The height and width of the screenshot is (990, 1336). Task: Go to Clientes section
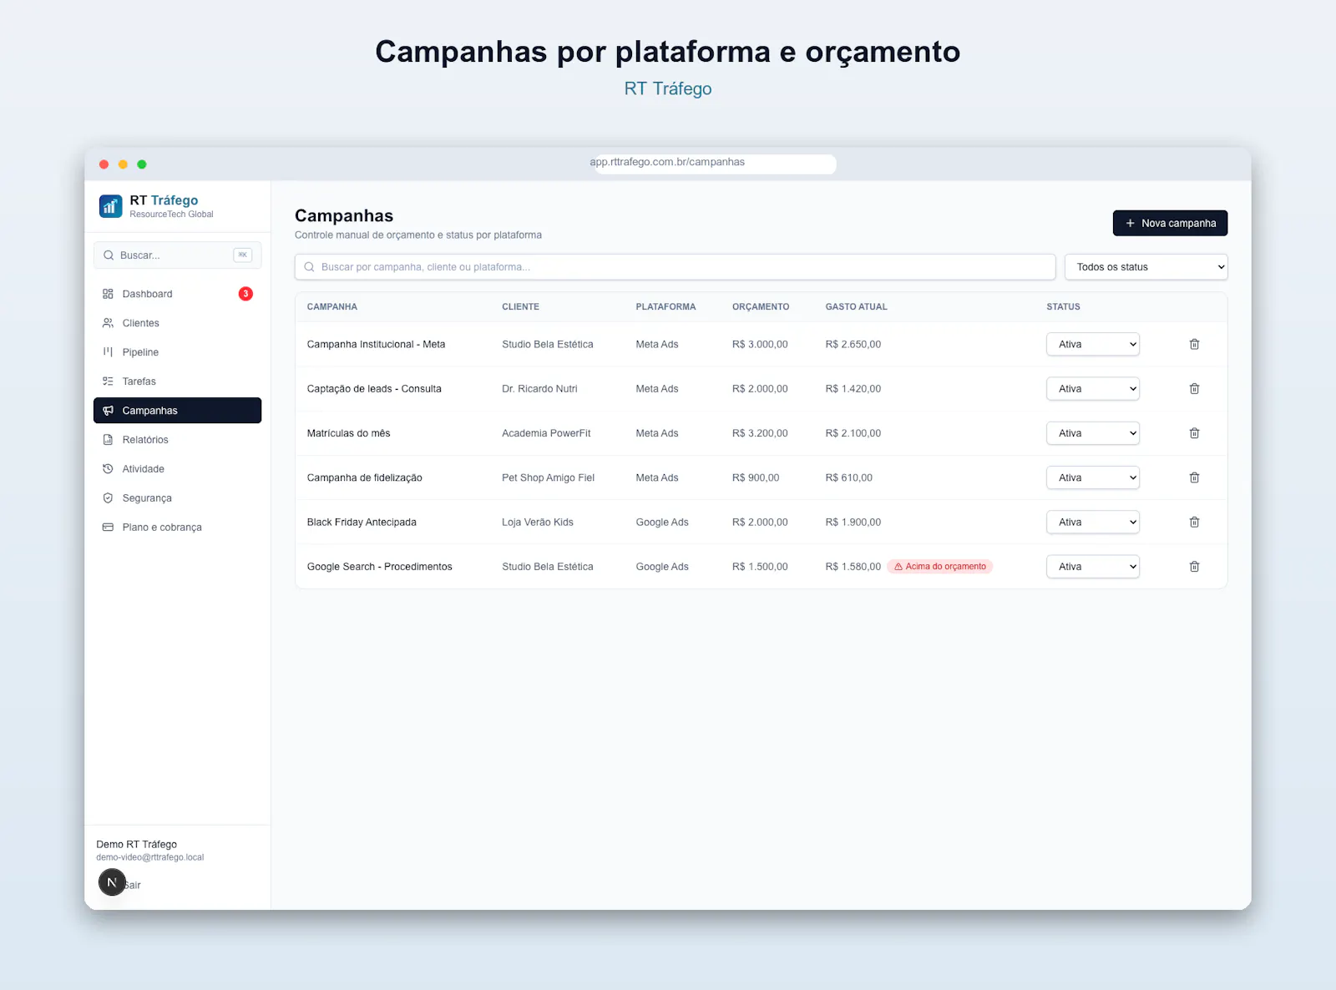tap(177, 323)
